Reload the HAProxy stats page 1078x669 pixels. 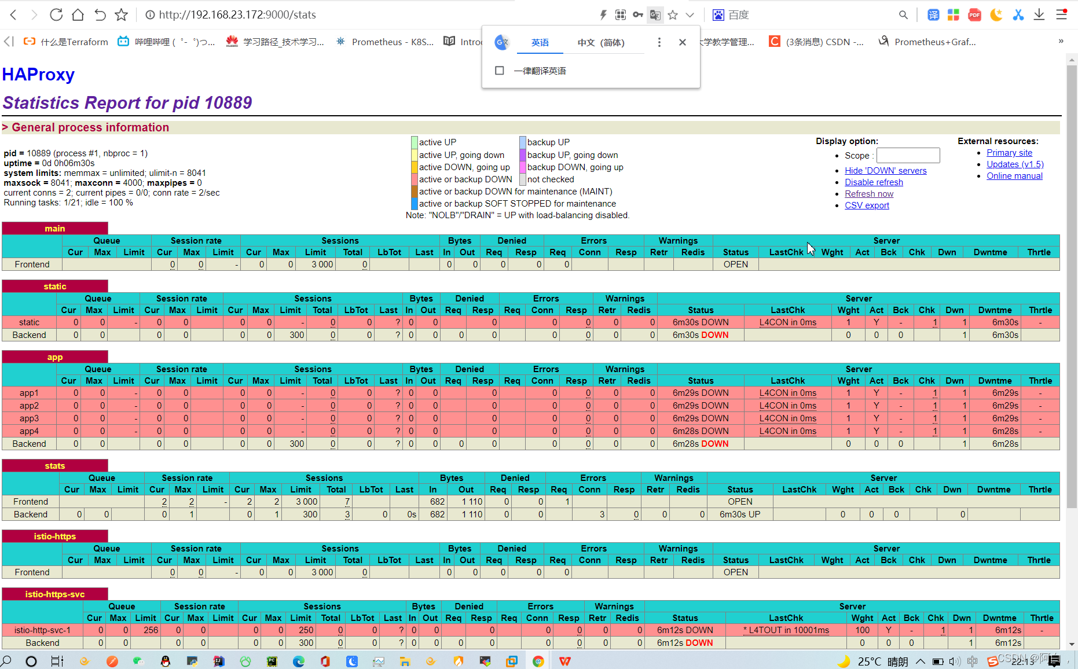point(56,14)
